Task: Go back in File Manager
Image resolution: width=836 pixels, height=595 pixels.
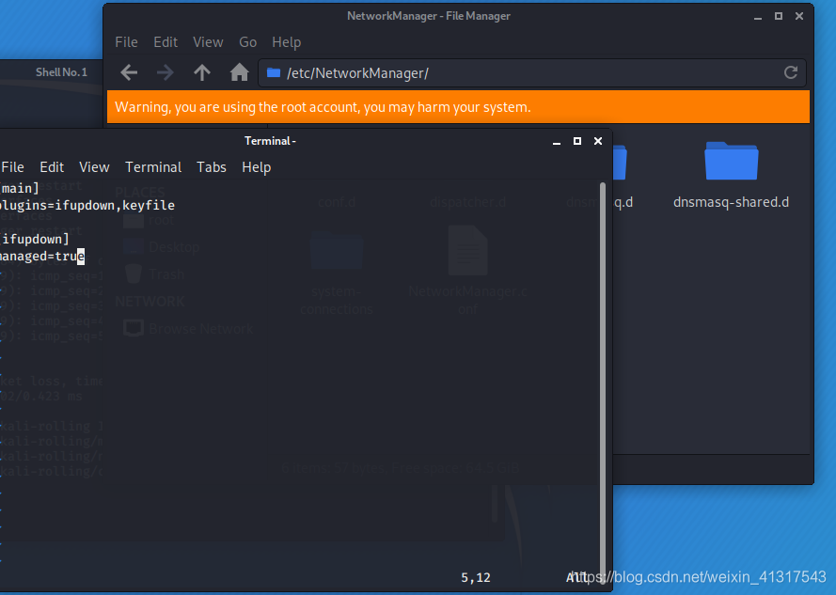Action: (129, 72)
